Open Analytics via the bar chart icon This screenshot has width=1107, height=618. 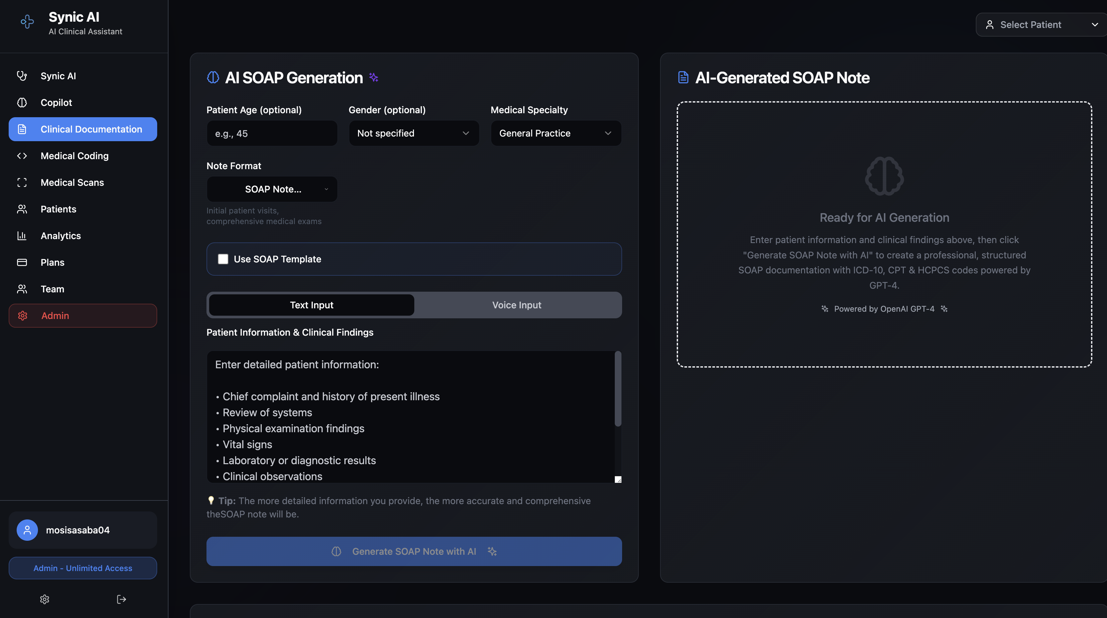22,235
